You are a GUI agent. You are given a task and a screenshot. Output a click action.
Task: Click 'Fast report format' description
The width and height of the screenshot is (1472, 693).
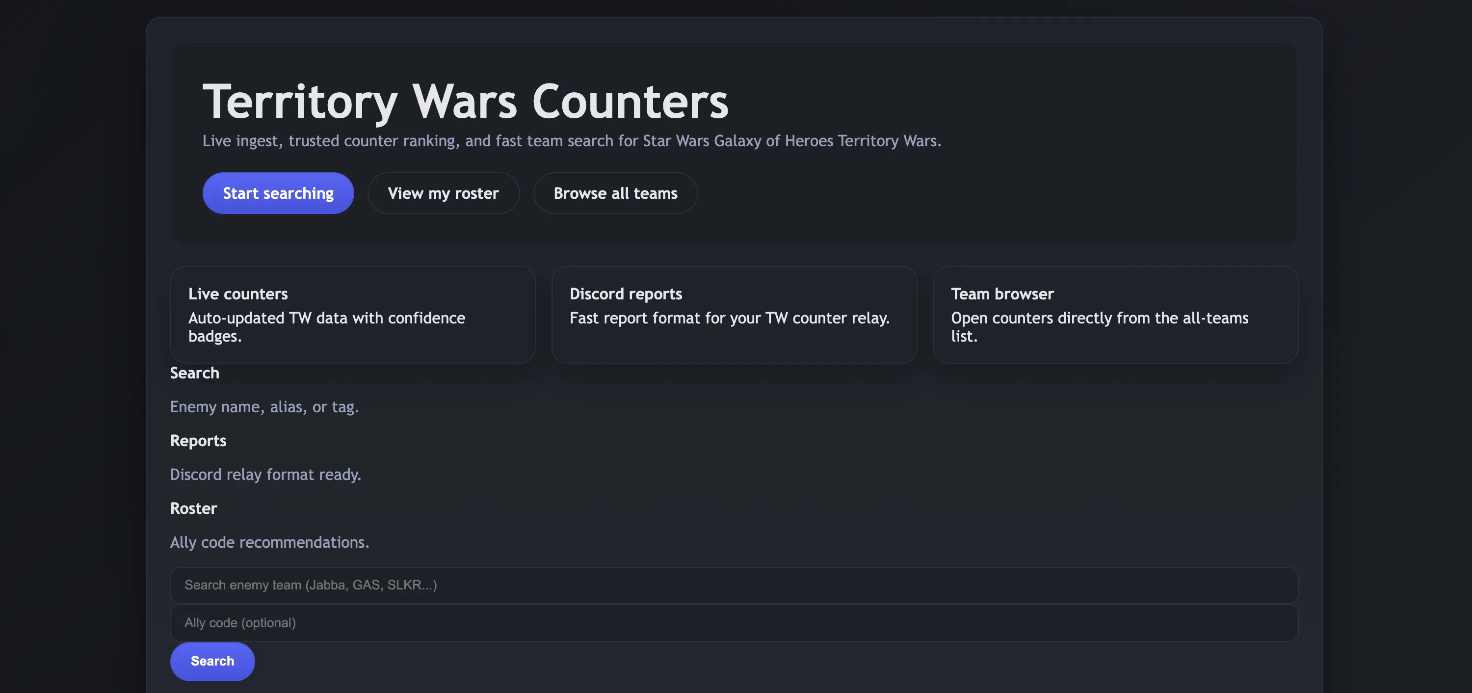click(729, 318)
